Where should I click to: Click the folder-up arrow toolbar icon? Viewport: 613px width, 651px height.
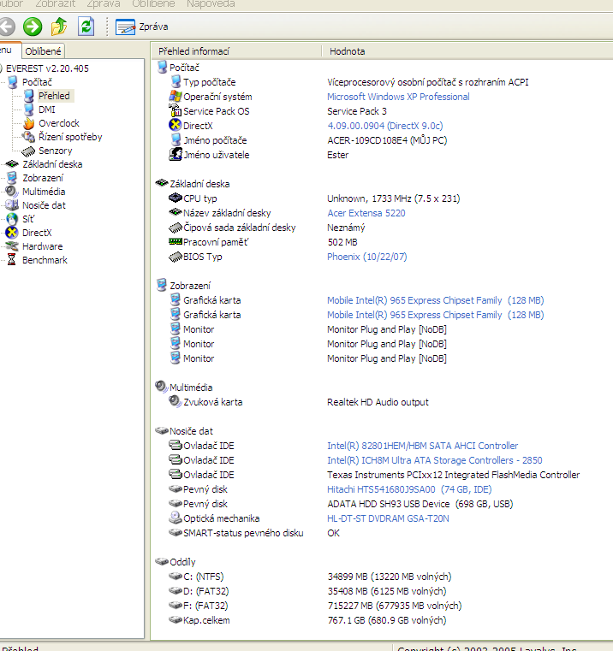[59, 27]
